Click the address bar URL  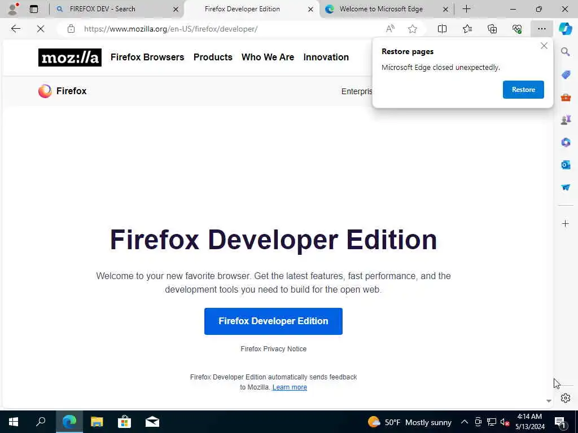tap(170, 29)
